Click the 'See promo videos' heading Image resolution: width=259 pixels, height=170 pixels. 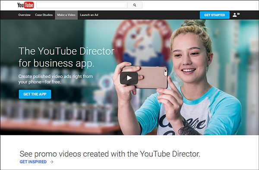point(110,154)
